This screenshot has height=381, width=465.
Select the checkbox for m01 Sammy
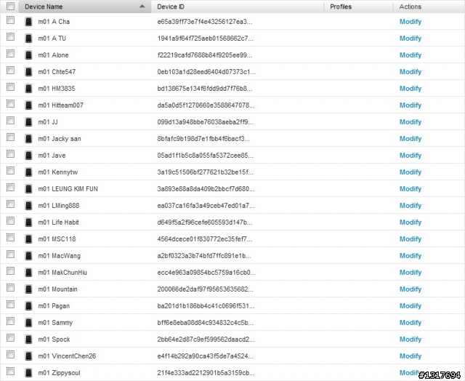pyautogui.click(x=10, y=321)
